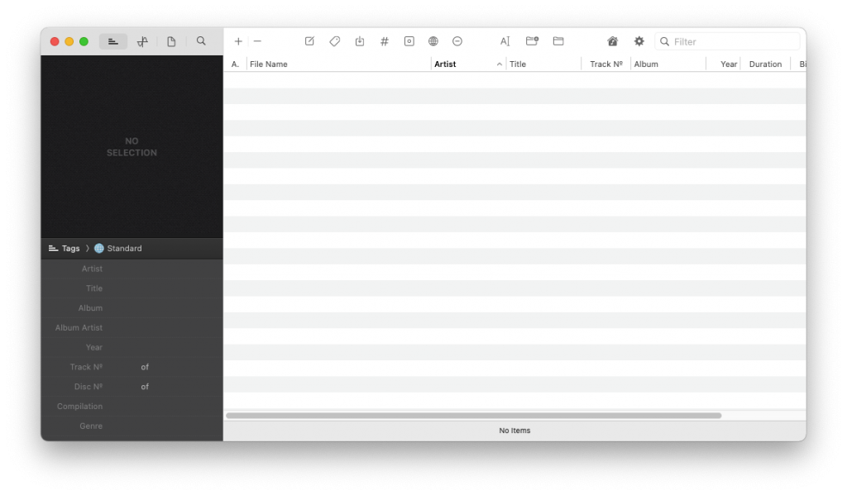Click the folder with badge toolbar icon

(x=532, y=41)
